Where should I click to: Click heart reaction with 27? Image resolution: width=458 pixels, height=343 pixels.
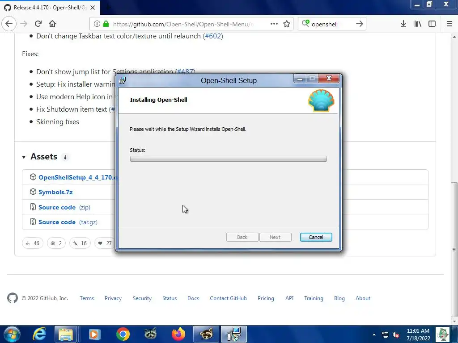pyautogui.click(x=105, y=243)
